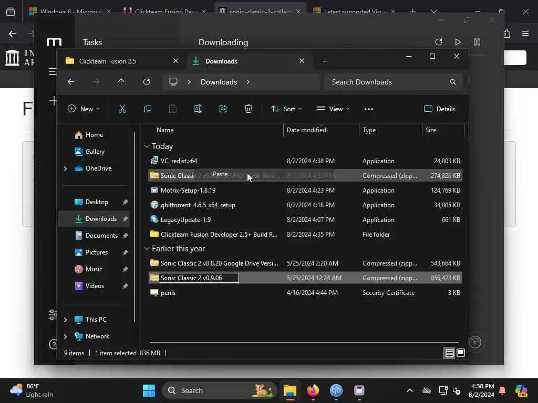Collapse the Earlier this year group

tap(147, 248)
